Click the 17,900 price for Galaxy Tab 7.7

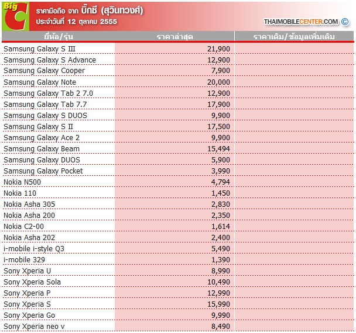pos(218,105)
